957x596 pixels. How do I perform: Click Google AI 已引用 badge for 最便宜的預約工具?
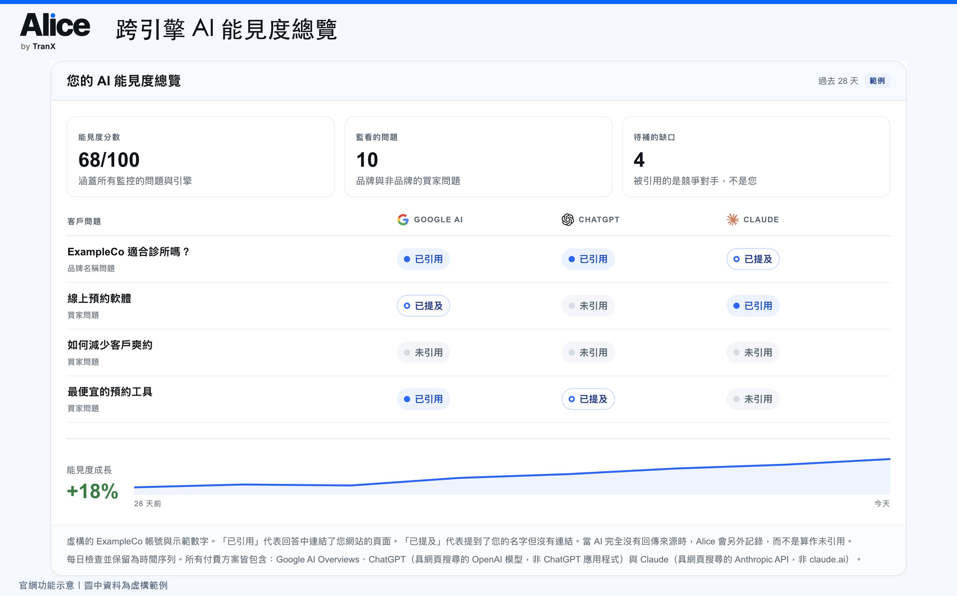pos(424,399)
